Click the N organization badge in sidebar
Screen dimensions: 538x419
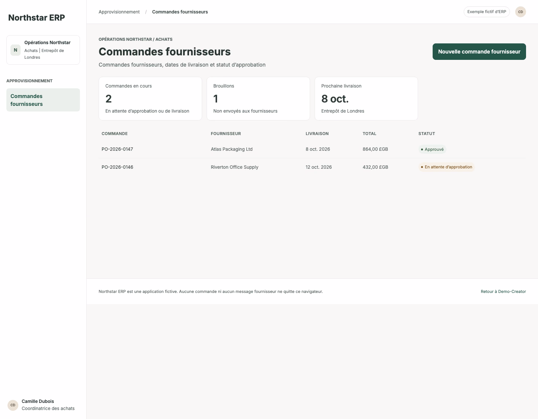click(15, 50)
